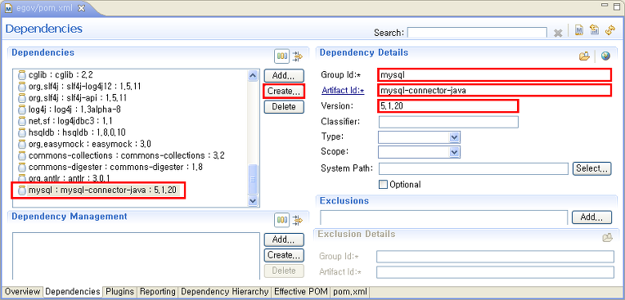Click the Exclusions list box
This screenshot has height=300, width=625.
click(x=443, y=217)
